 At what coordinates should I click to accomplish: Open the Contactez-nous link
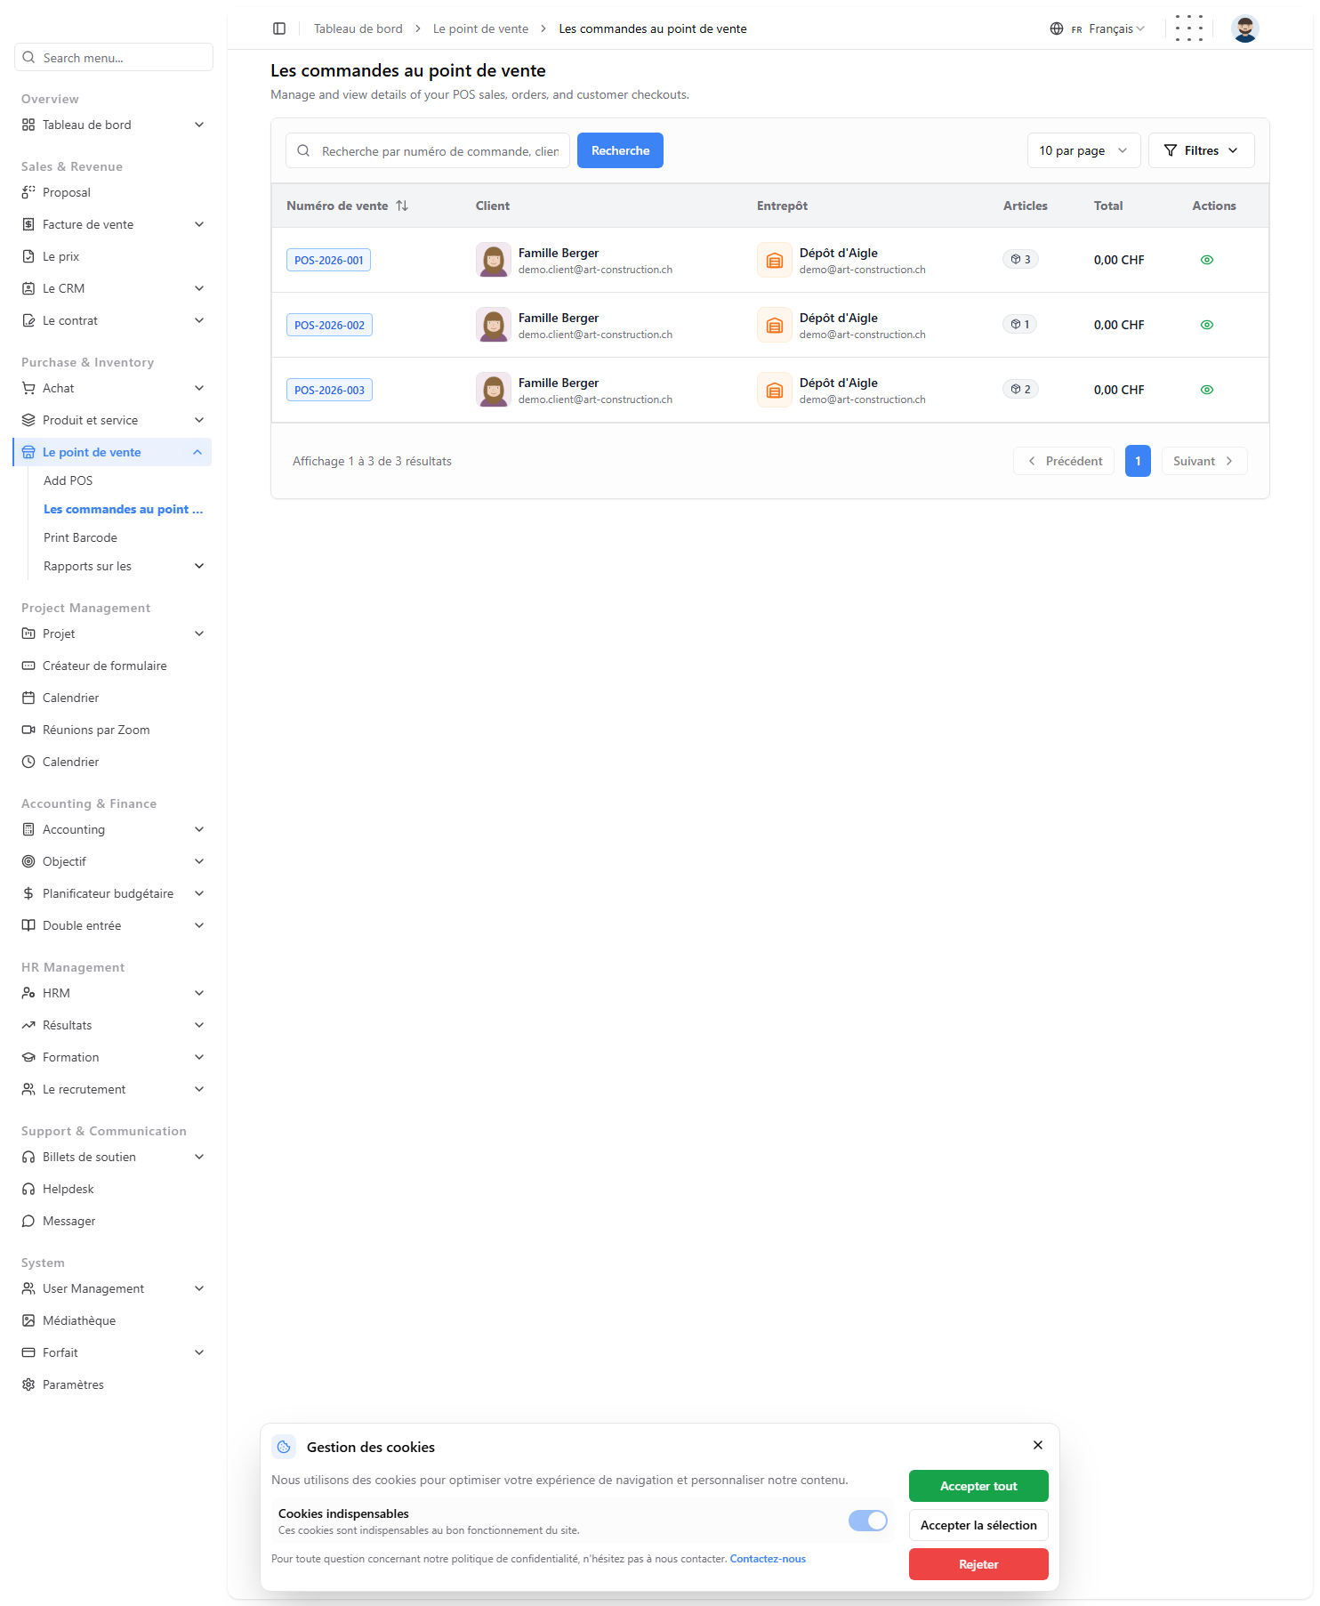click(768, 1559)
